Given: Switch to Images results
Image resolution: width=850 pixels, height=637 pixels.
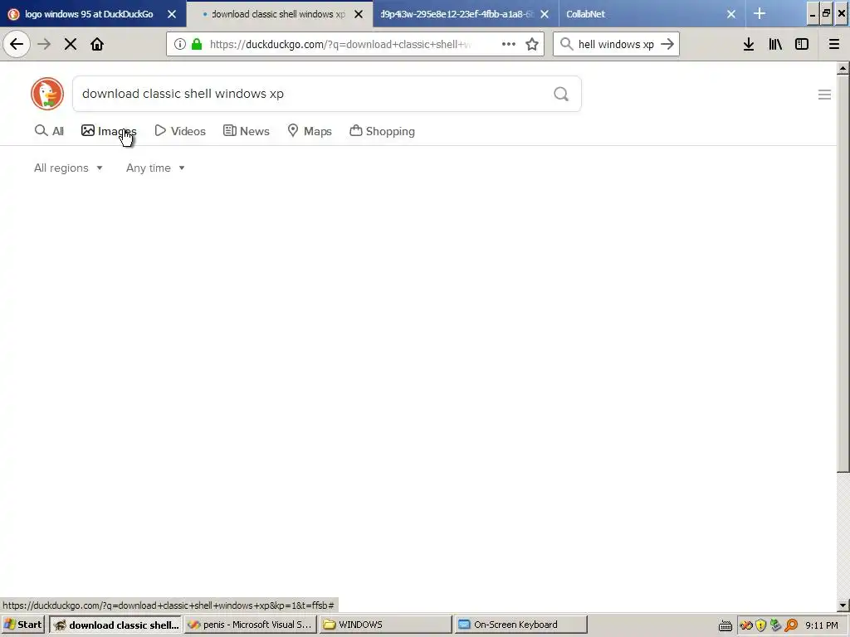Looking at the screenshot, I should (x=109, y=131).
